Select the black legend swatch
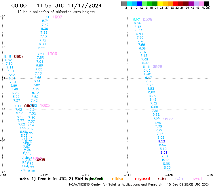Image resolution: width=213 pixels, height=187 pixels. [x=207, y=3]
